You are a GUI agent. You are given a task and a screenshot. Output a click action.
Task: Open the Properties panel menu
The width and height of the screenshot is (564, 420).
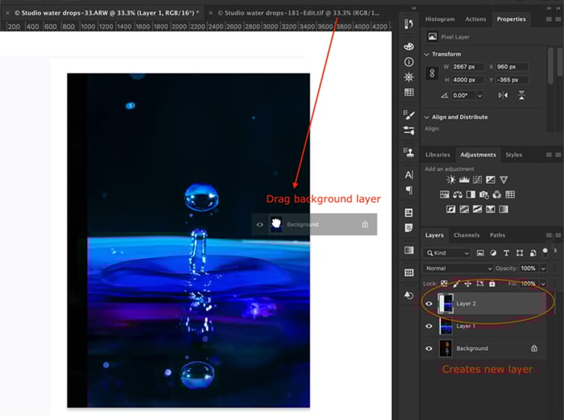(x=549, y=19)
